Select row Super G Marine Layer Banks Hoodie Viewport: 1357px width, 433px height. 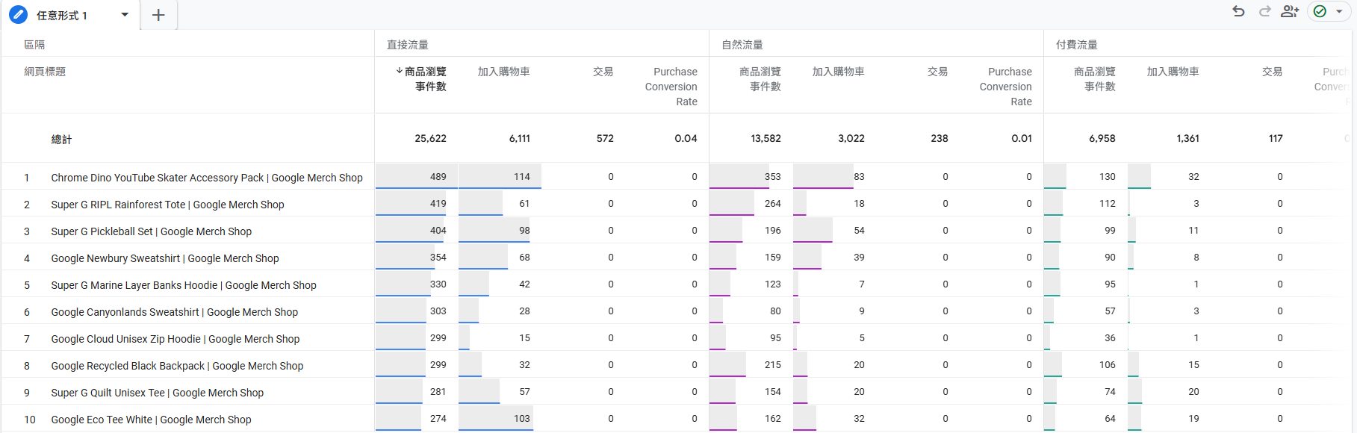click(184, 285)
